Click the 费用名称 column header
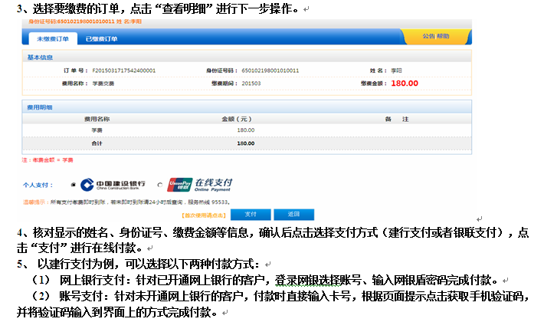 coord(97,120)
